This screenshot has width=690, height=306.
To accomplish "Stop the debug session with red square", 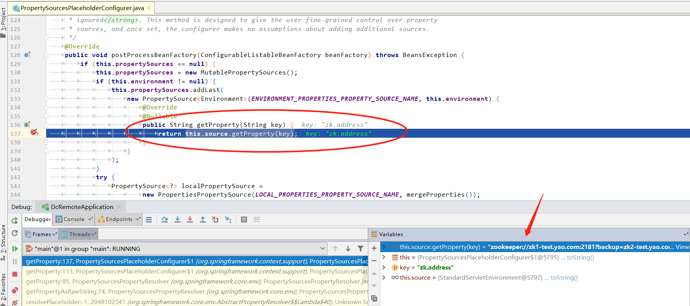I will point(15,274).
